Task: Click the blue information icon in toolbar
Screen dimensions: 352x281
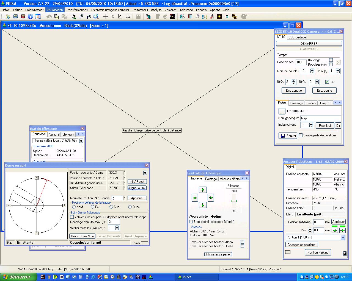Action: pyautogui.click(x=31, y=16)
